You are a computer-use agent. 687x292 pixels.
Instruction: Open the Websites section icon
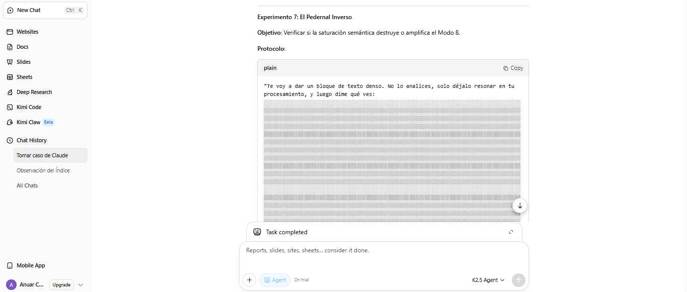[x=10, y=32]
